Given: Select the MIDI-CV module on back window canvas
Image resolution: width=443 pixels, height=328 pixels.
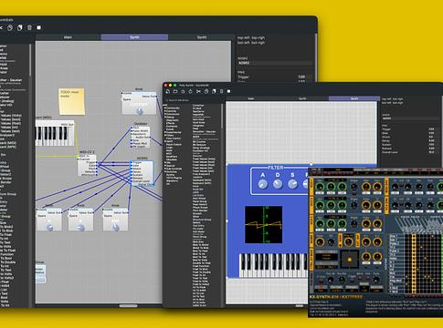Looking at the screenshot, I should [88, 165].
